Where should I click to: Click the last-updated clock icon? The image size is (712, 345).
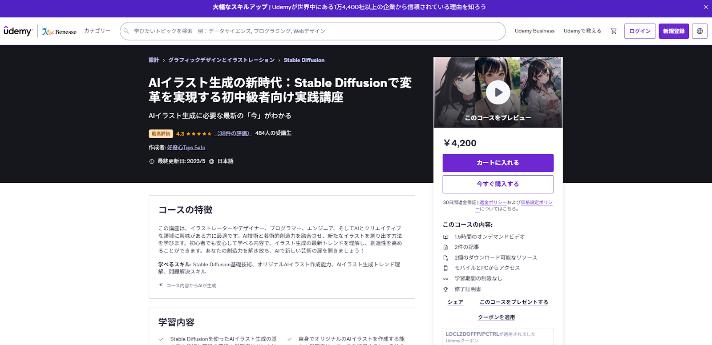152,161
